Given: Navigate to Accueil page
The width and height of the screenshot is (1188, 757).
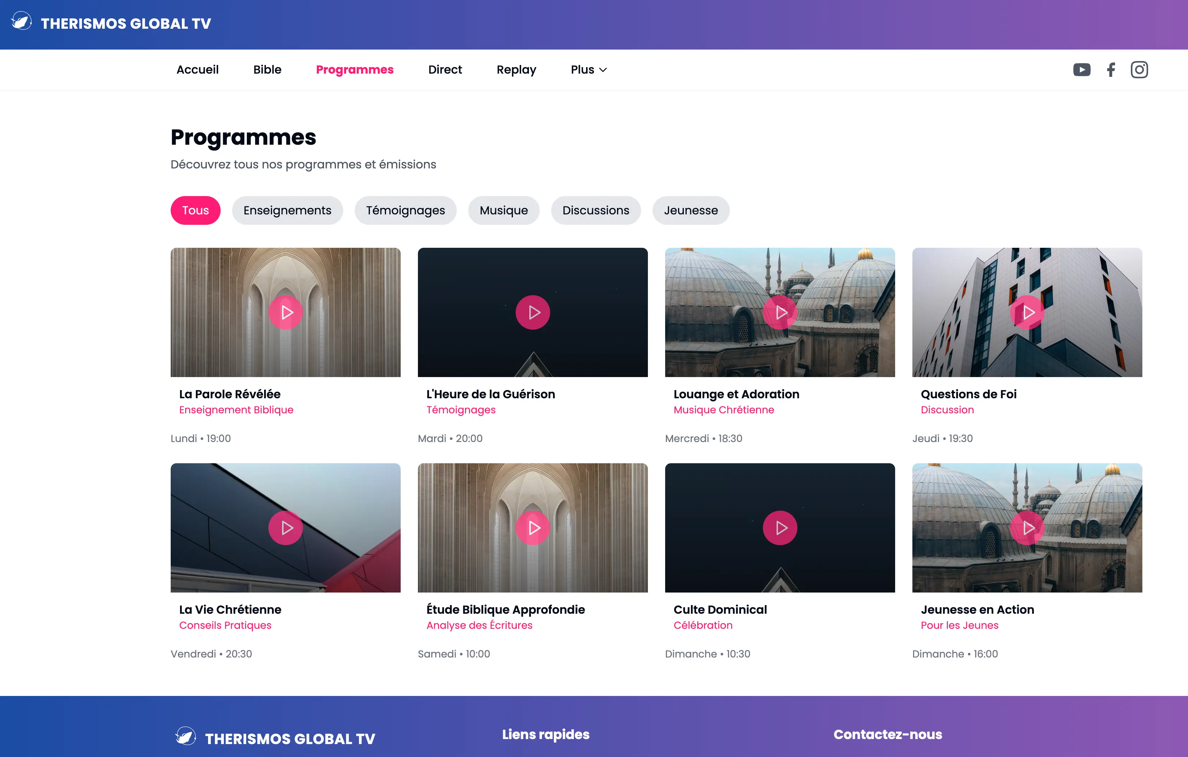Looking at the screenshot, I should click(x=197, y=70).
